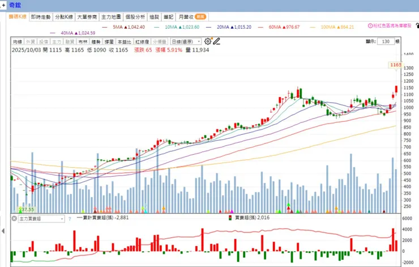Screen dimensions: 419x267
Task: Toggle the 主力 overlay button
Action: pyautogui.click(x=57, y=42)
